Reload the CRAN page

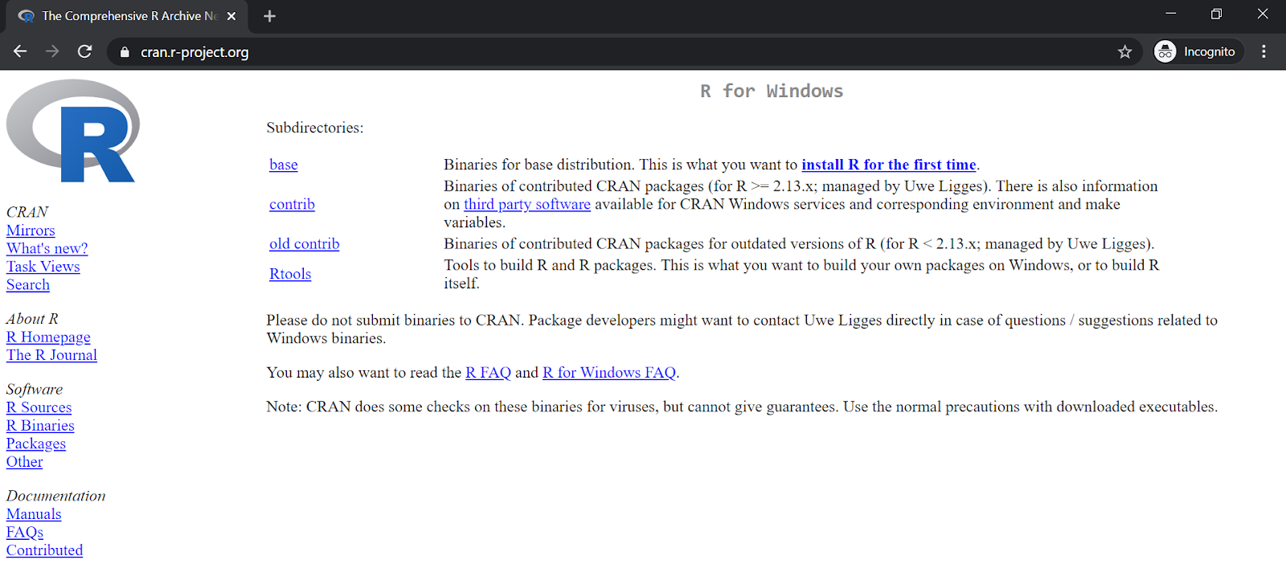coord(84,51)
